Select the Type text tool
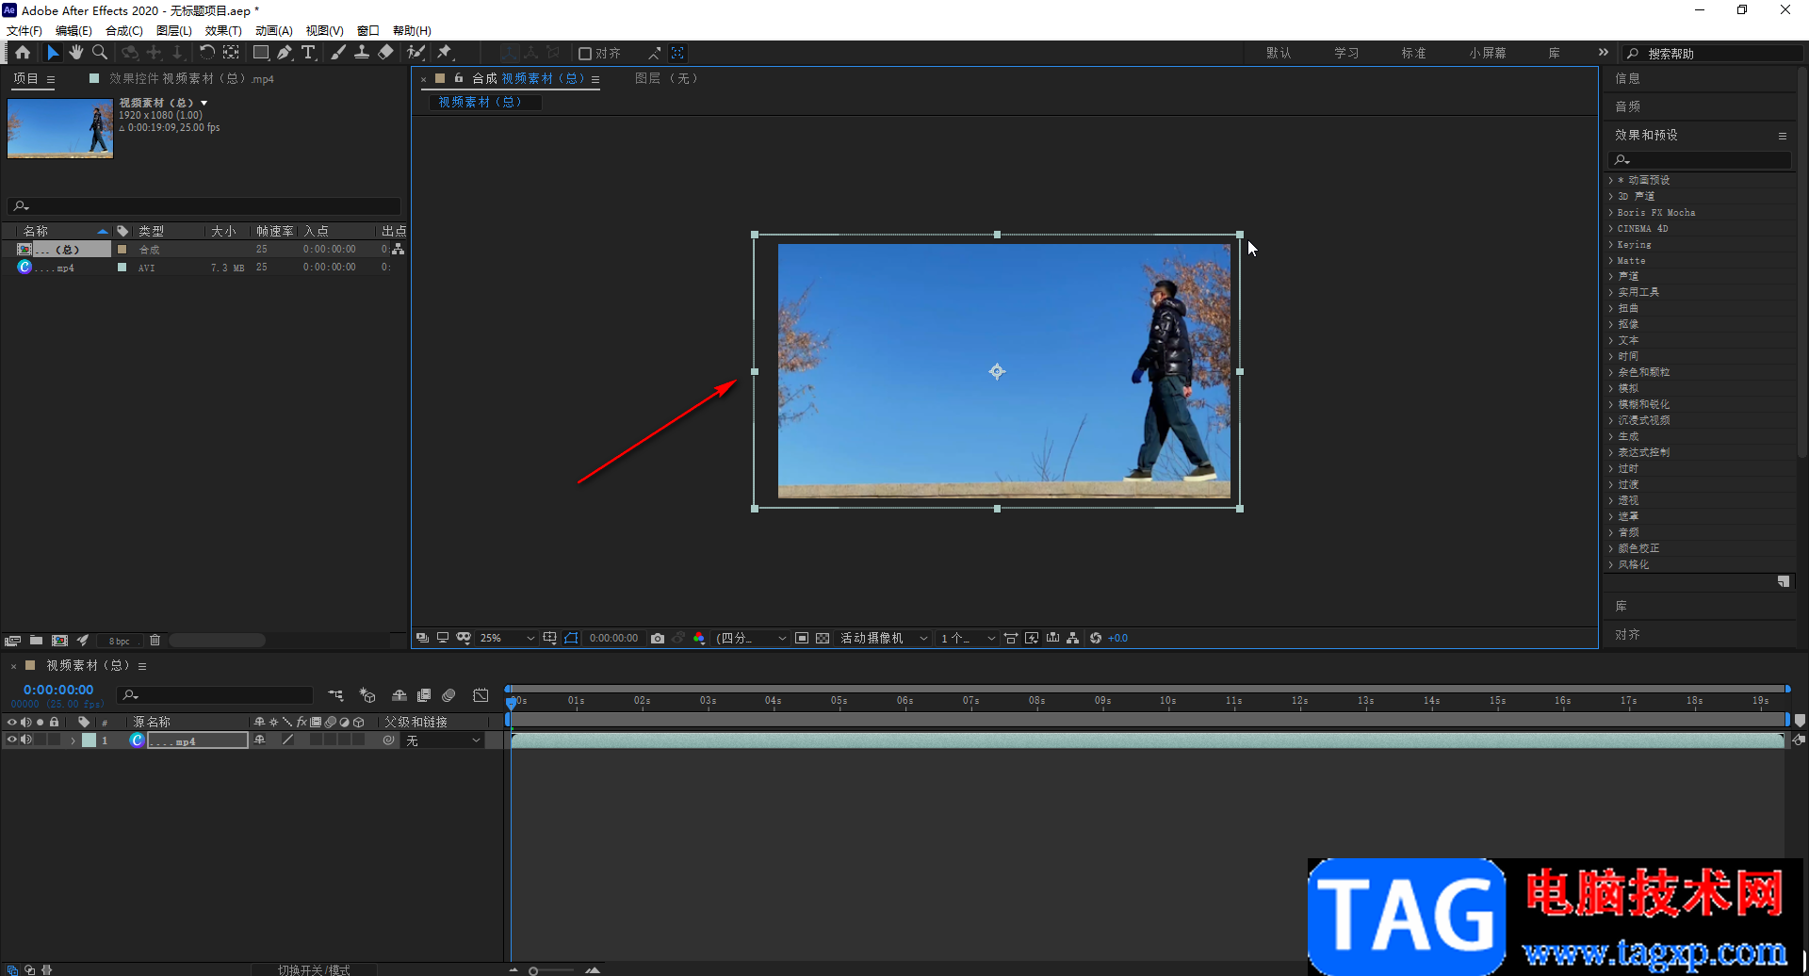 308,53
